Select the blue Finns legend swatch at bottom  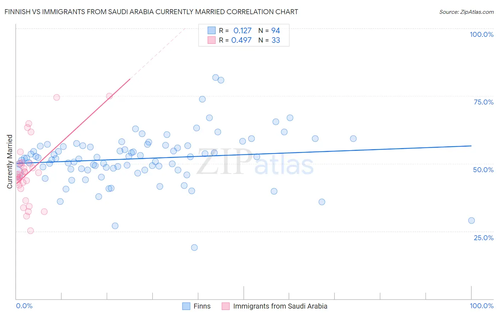tap(186, 306)
